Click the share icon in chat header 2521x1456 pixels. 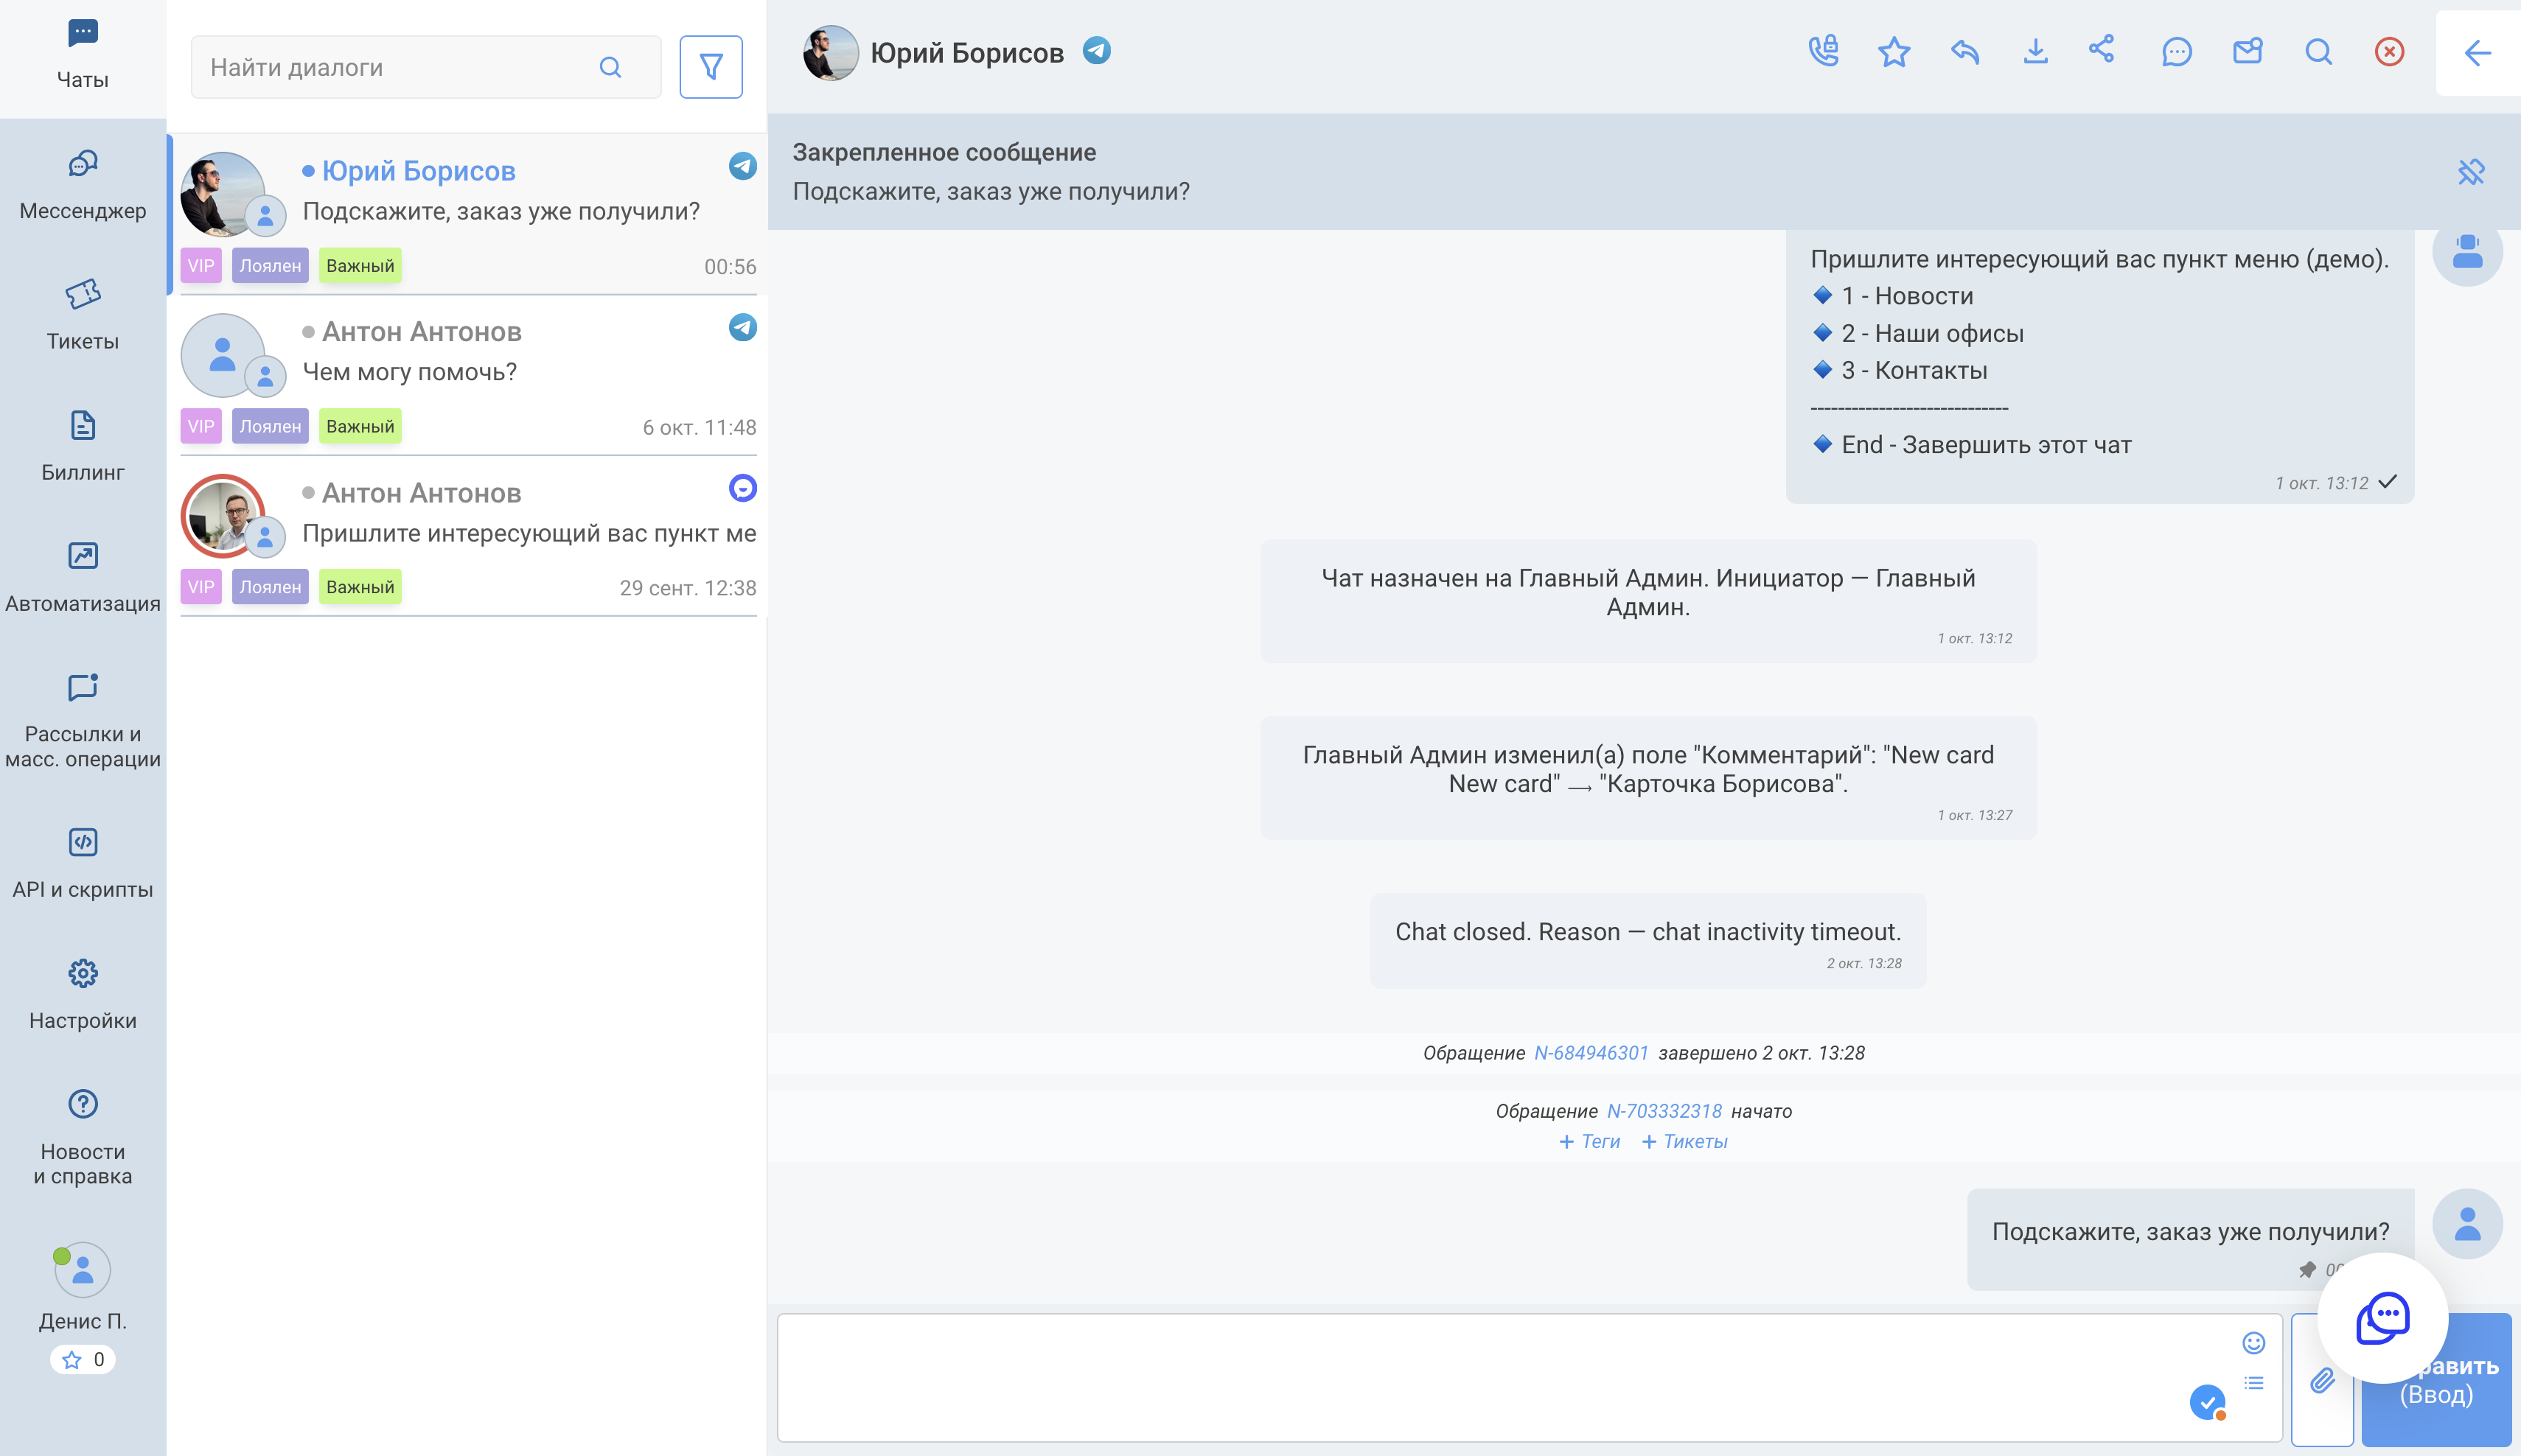click(2102, 49)
